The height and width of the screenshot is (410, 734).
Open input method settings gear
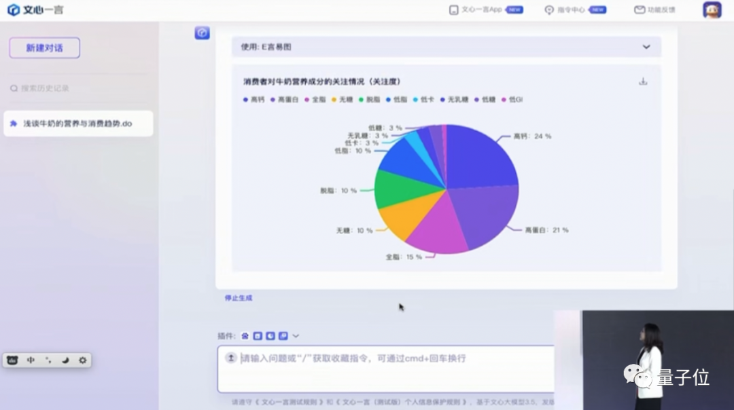83,360
